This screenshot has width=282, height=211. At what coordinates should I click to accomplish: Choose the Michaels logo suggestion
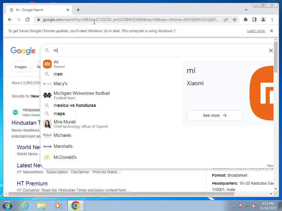[47, 135]
